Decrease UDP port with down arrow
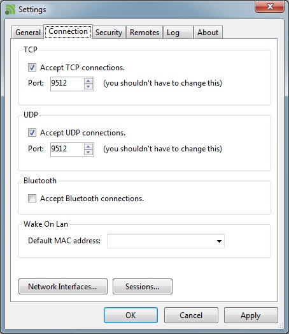This screenshot has width=289, height=334. click(x=88, y=152)
